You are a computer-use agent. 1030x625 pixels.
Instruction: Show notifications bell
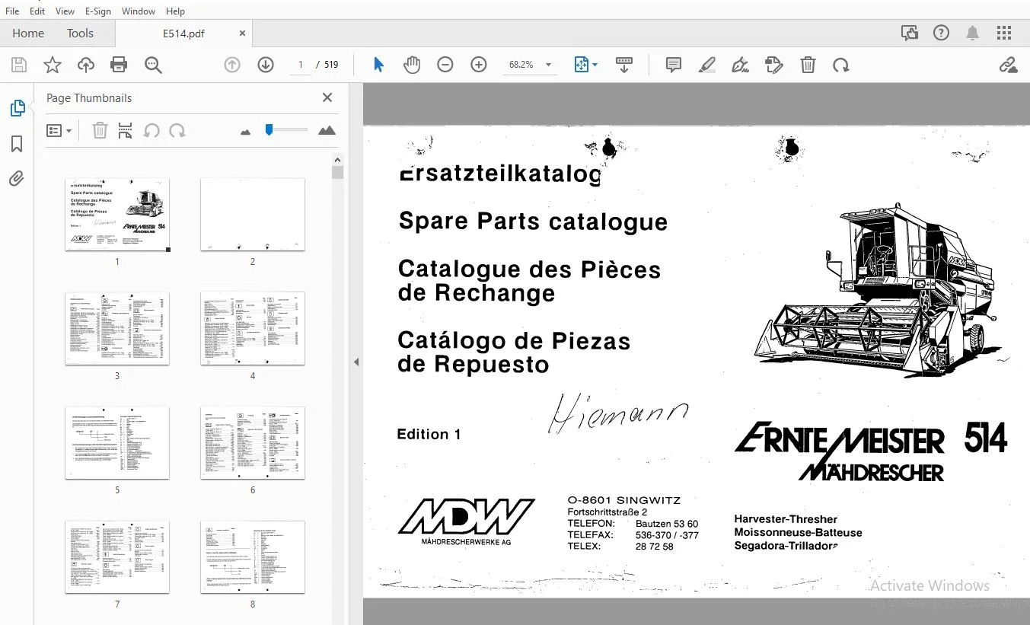973,33
